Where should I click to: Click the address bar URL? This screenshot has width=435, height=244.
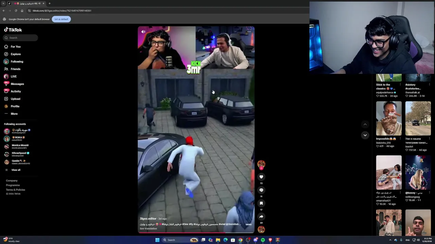pyautogui.click(x=62, y=11)
